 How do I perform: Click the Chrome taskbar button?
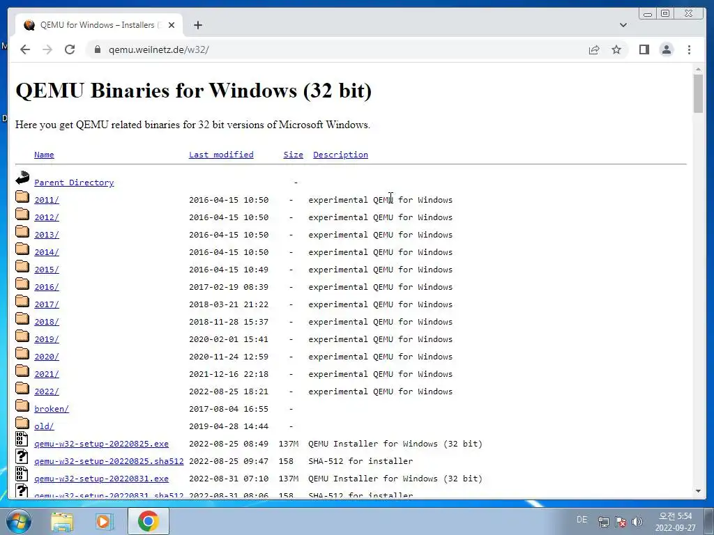pos(149,521)
